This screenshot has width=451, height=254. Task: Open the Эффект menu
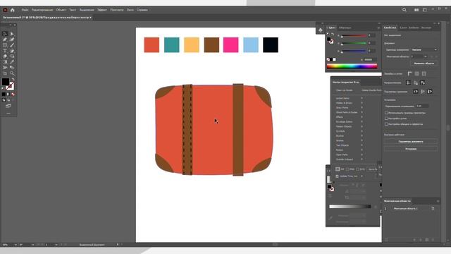101,10
